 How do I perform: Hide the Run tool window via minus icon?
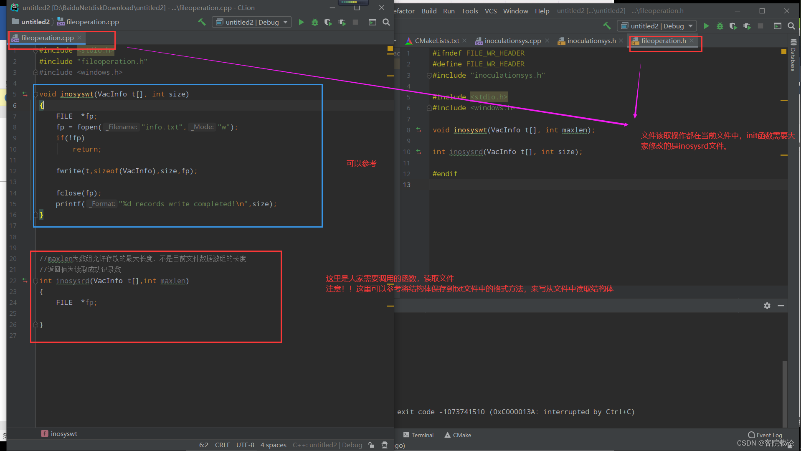click(781, 306)
